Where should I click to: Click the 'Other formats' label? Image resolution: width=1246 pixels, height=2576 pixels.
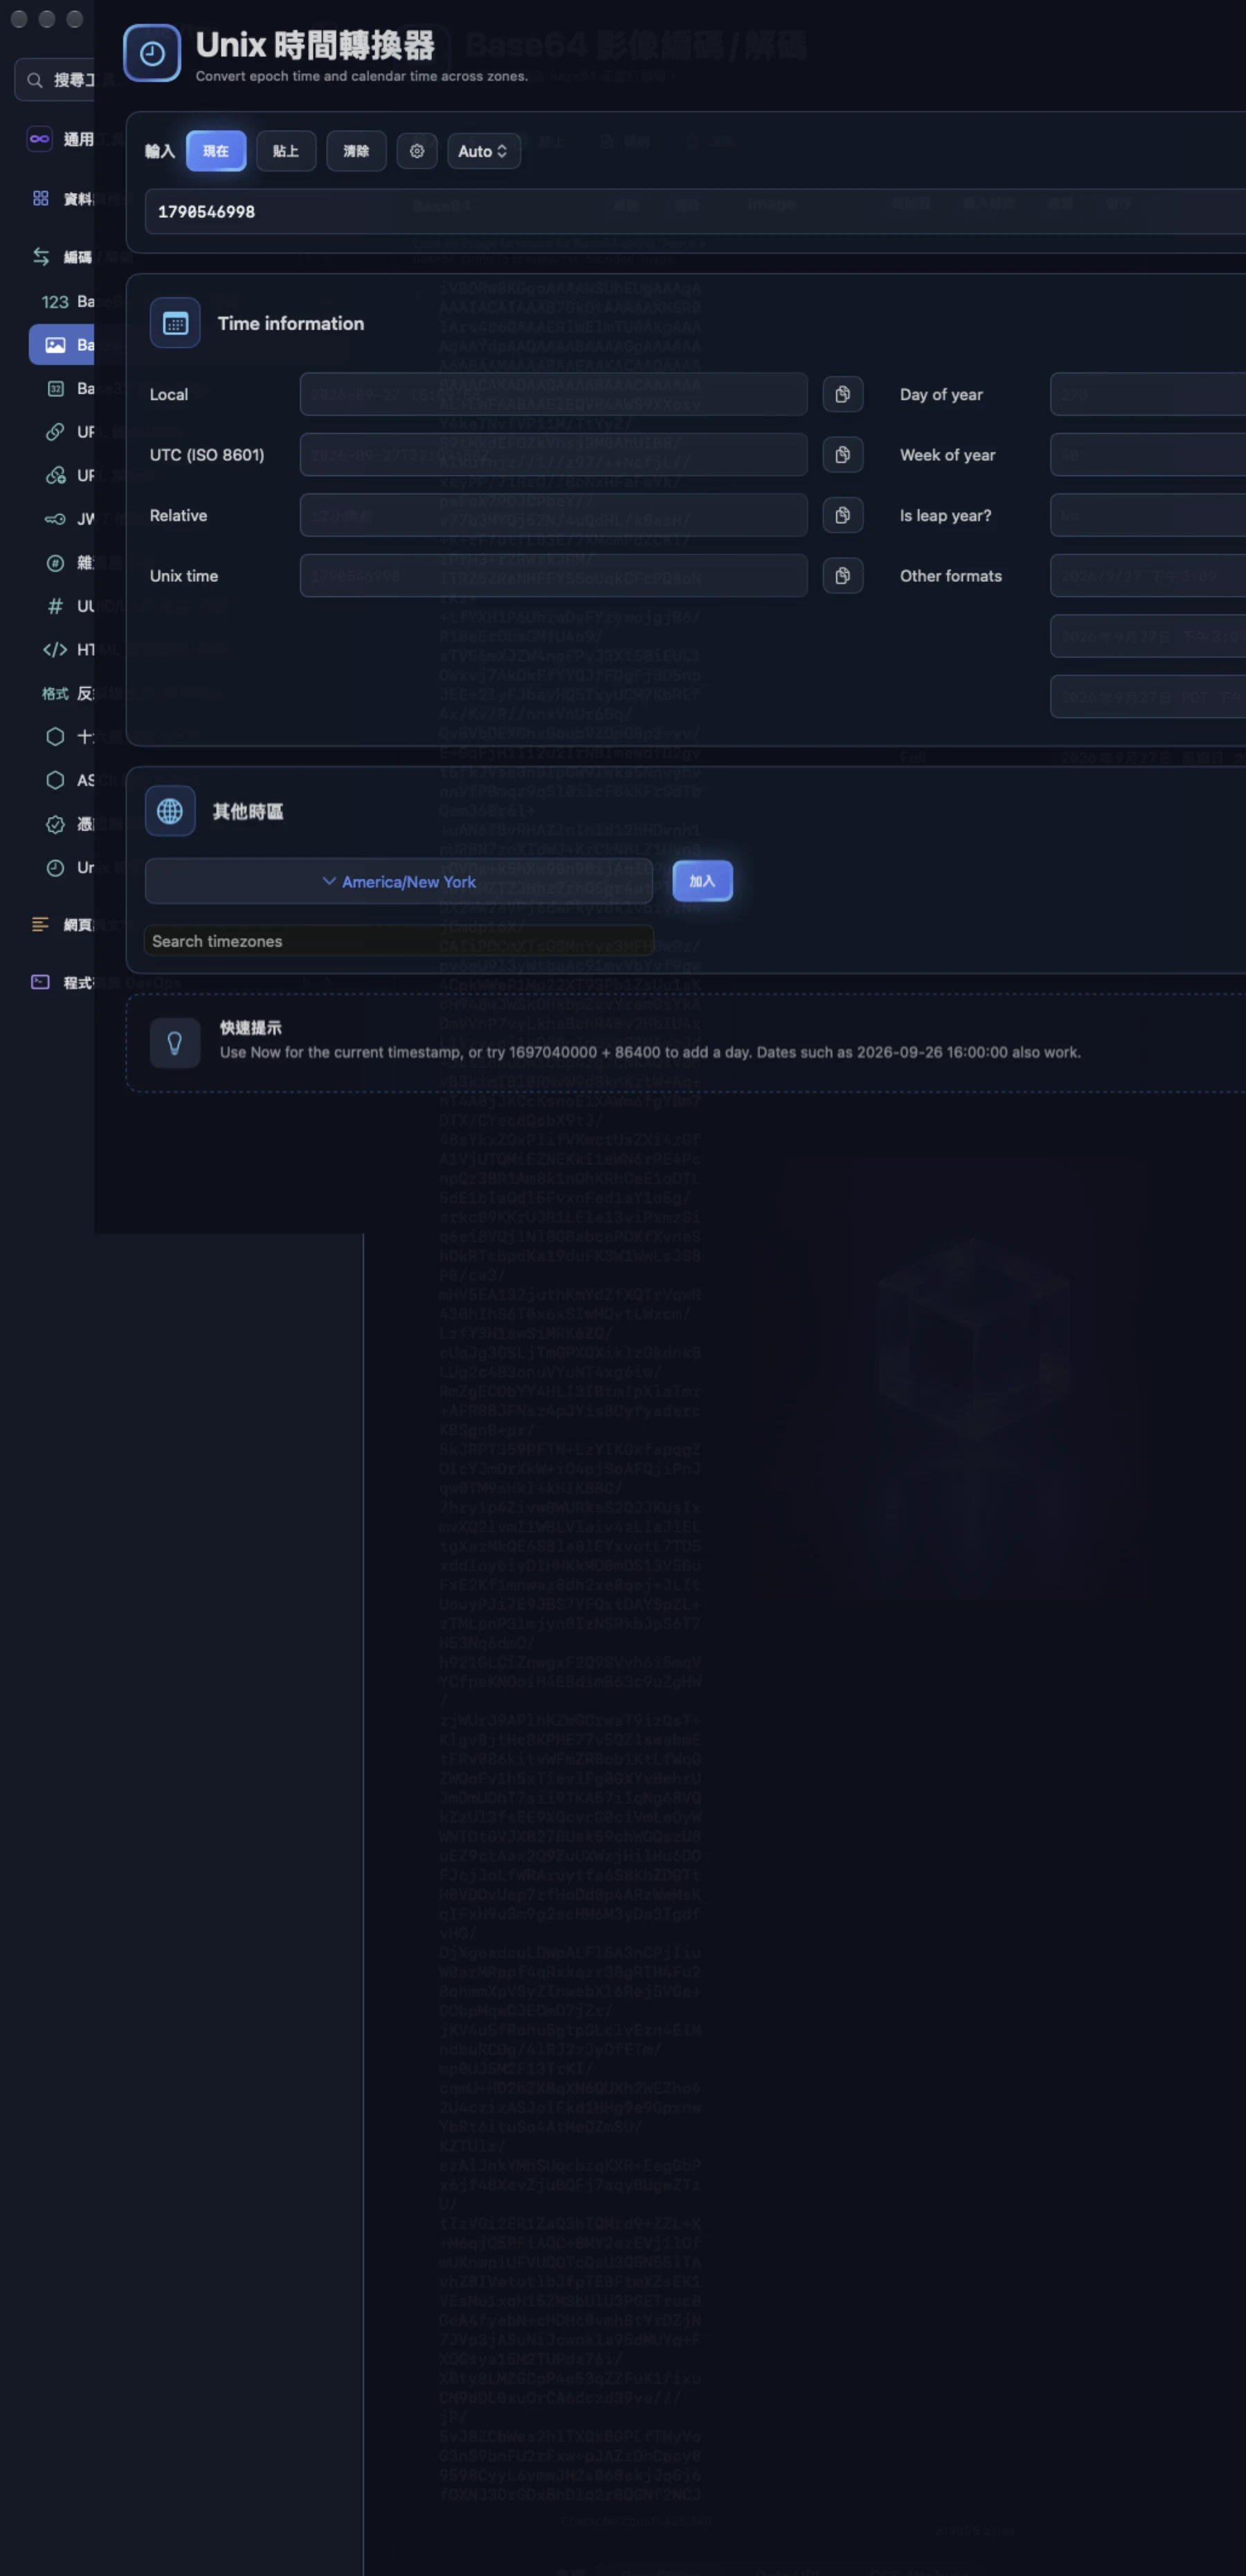pyautogui.click(x=950, y=576)
